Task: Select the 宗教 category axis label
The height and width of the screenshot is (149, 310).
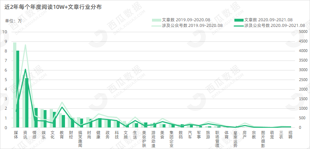Action: tap(254, 135)
